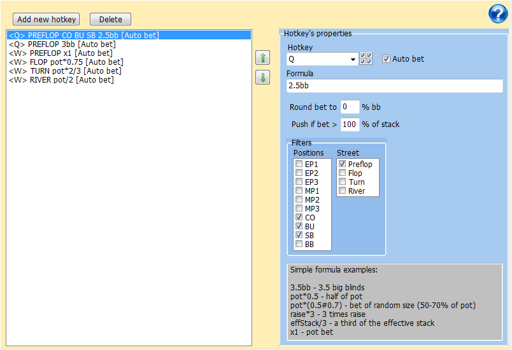The width and height of the screenshot is (512, 350).
Task: Click the Formula input field
Action: tap(395, 86)
